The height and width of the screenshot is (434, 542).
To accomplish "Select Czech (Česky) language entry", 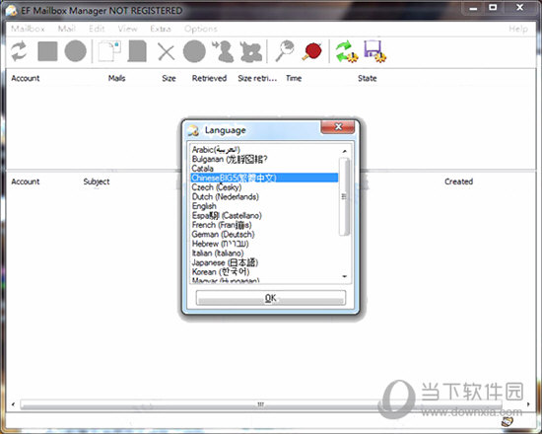I will pyautogui.click(x=264, y=187).
